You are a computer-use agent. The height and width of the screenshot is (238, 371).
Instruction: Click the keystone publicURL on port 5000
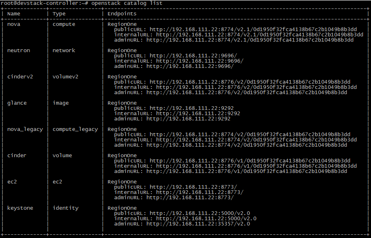coord(200,213)
